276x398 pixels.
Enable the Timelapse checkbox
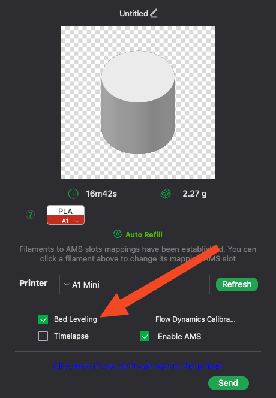click(43, 336)
